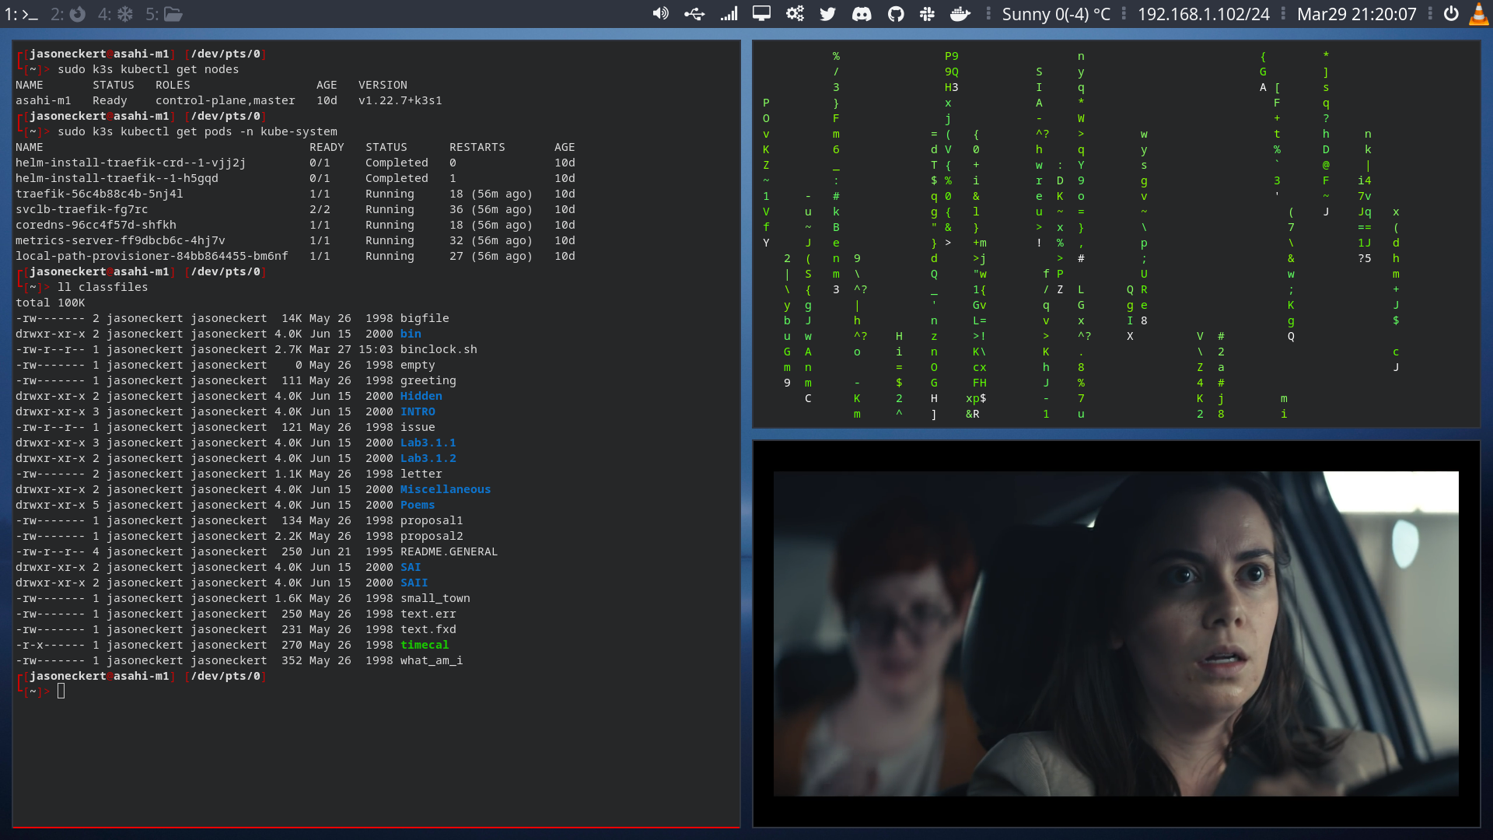Click 'control-plane,master' roles value
Image resolution: width=1493 pixels, height=840 pixels.
tap(226, 100)
